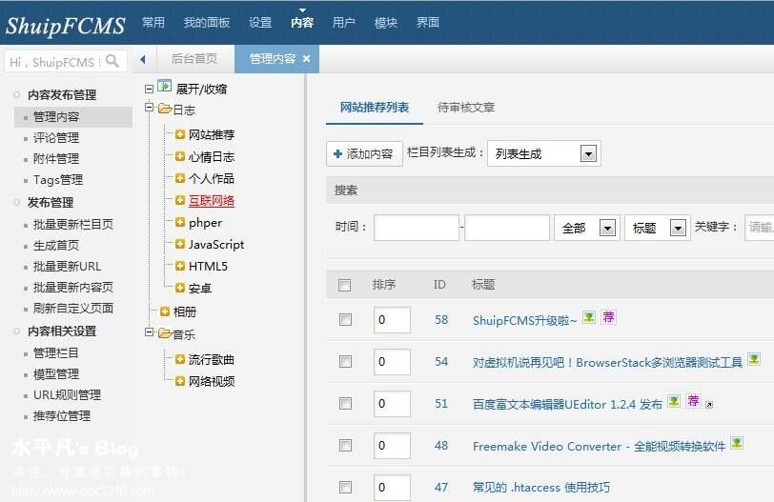774x502 pixels.
Task: Open 生成首页 in sidebar
Action: tap(56, 245)
